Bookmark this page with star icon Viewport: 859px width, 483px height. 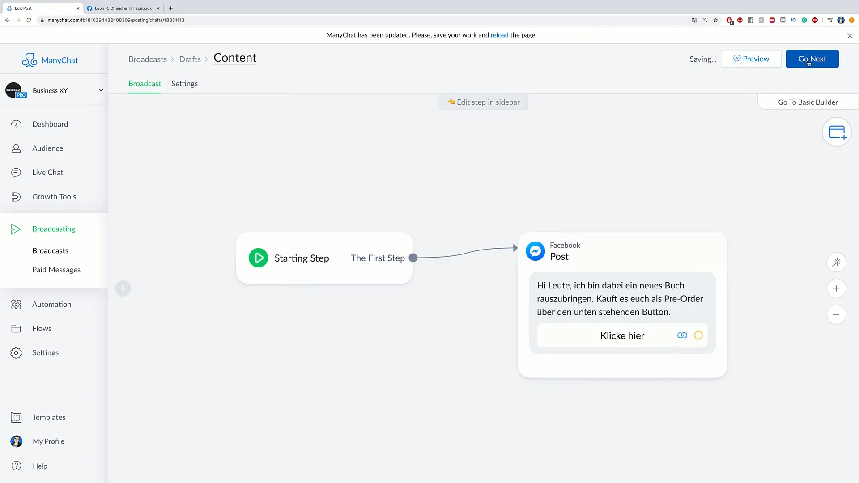click(x=715, y=20)
